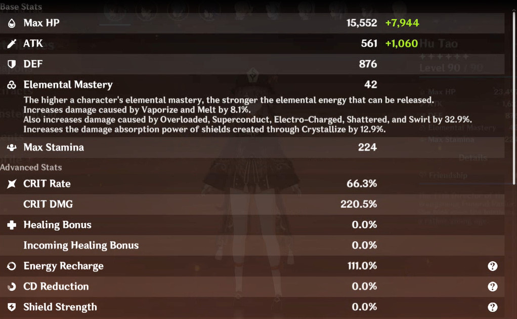Image resolution: width=517 pixels, height=319 pixels.
Task: Click the Max HP water drop icon
Action: coord(12,23)
